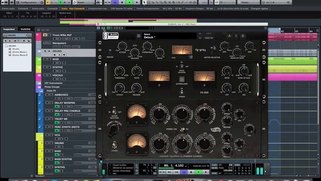Toggle the top toolbar cycle loop button
Image resolution: width=321 pixels, height=181 pixels.
pos(115,3)
